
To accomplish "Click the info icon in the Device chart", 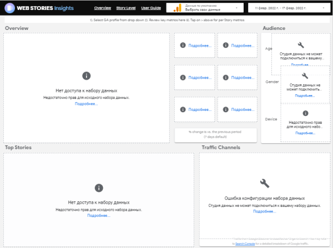I will click(305, 113).
